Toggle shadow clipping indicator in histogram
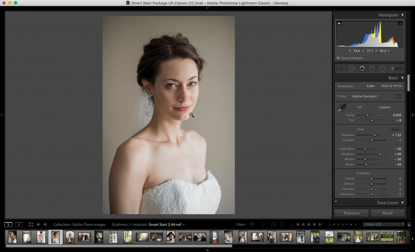415x252 pixels. [339, 23]
